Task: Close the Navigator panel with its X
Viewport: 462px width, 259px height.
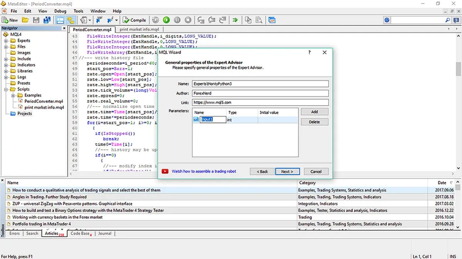Action: [x=64, y=28]
